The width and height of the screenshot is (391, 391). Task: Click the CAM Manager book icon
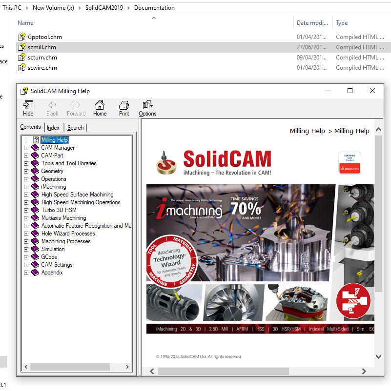click(x=35, y=148)
